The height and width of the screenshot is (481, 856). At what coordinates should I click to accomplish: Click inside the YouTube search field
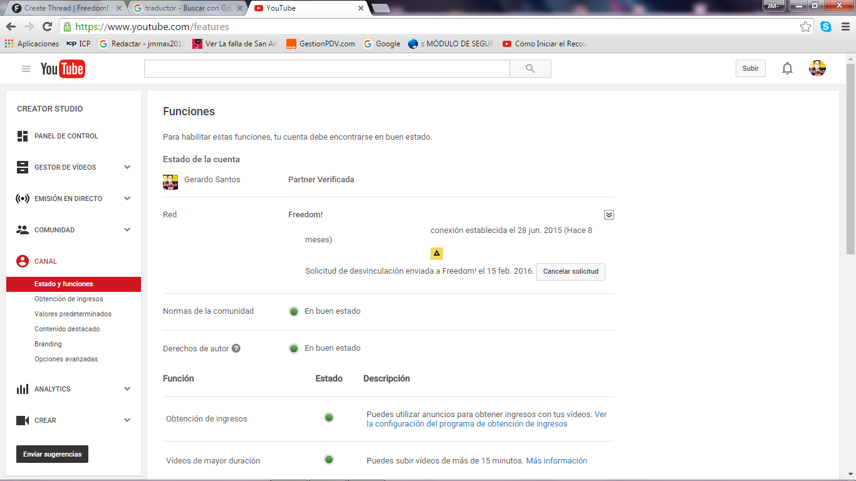(326, 69)
